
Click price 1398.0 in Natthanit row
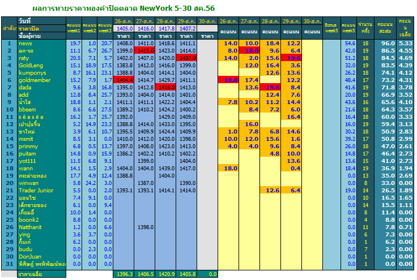pyautogui.click(x=144, y=227)
